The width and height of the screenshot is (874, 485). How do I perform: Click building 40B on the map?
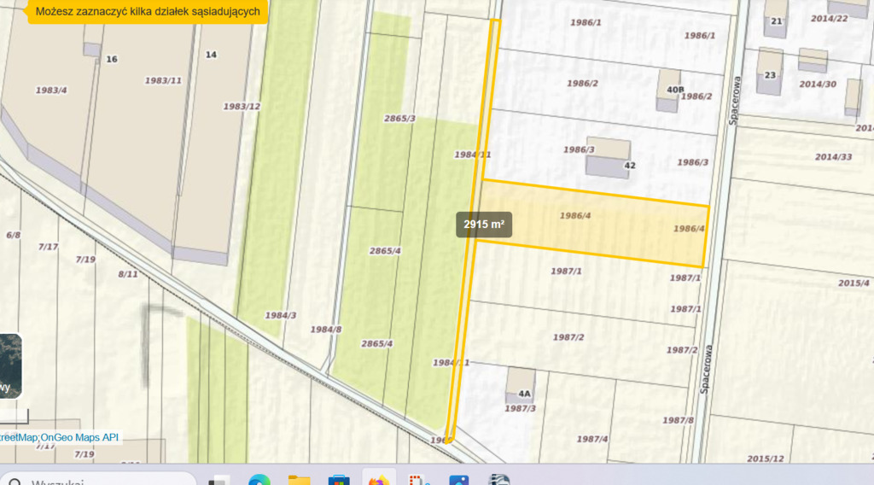(668, 89)
